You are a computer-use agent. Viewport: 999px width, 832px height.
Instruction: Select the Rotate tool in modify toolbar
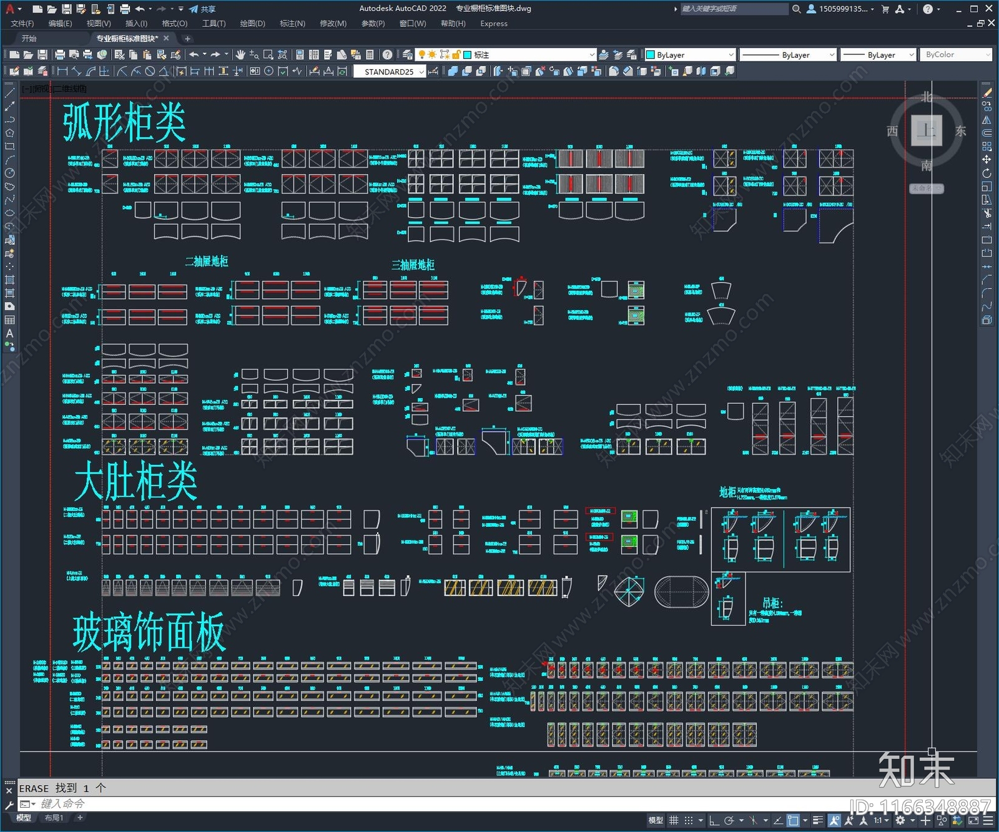pos(987,173)
